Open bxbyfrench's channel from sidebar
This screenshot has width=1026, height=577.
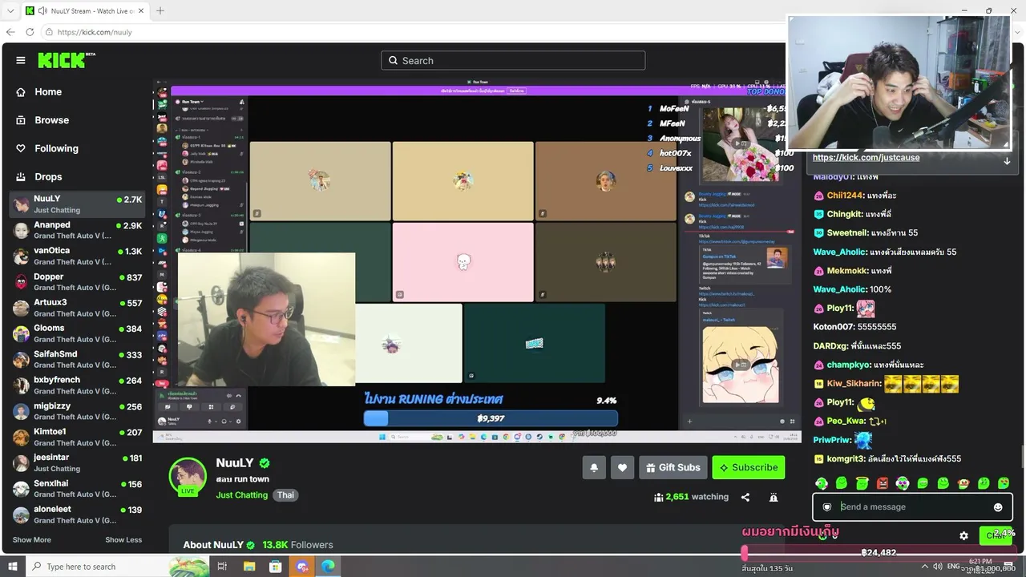(x=77, y=385)
